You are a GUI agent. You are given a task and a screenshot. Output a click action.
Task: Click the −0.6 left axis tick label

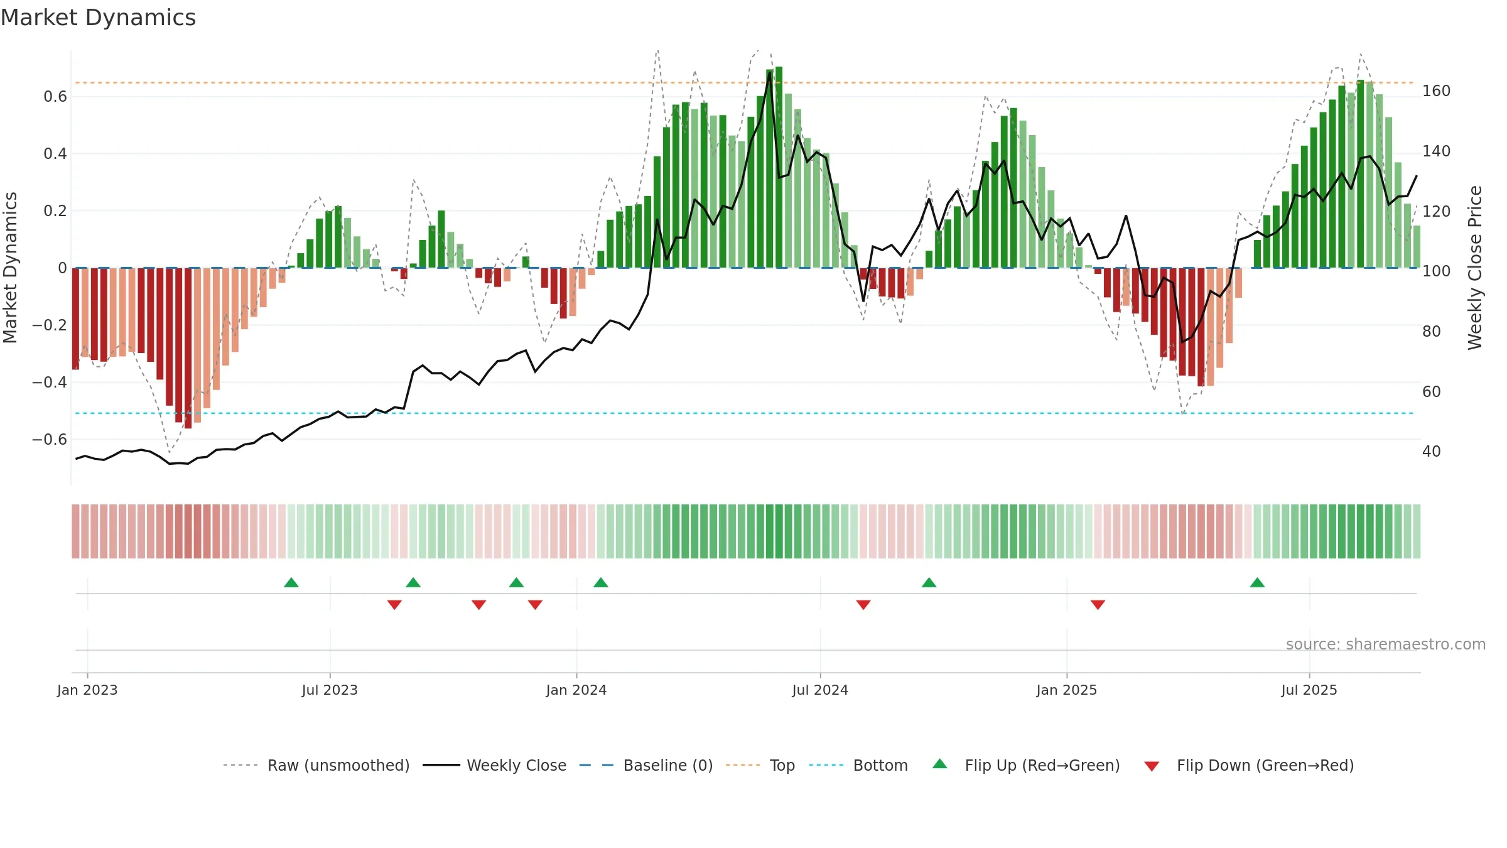pos(50,439)
